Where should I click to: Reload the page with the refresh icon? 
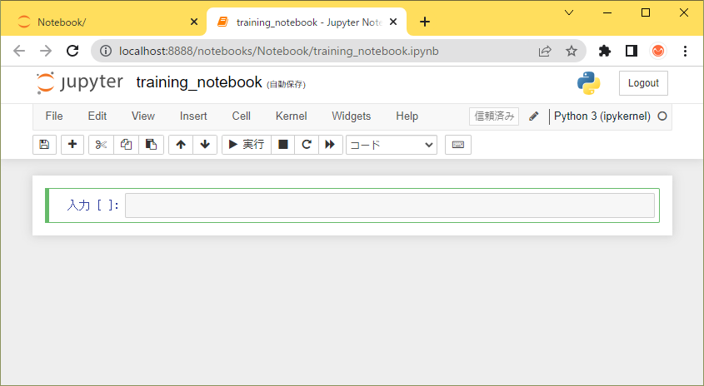coord(72,51)
